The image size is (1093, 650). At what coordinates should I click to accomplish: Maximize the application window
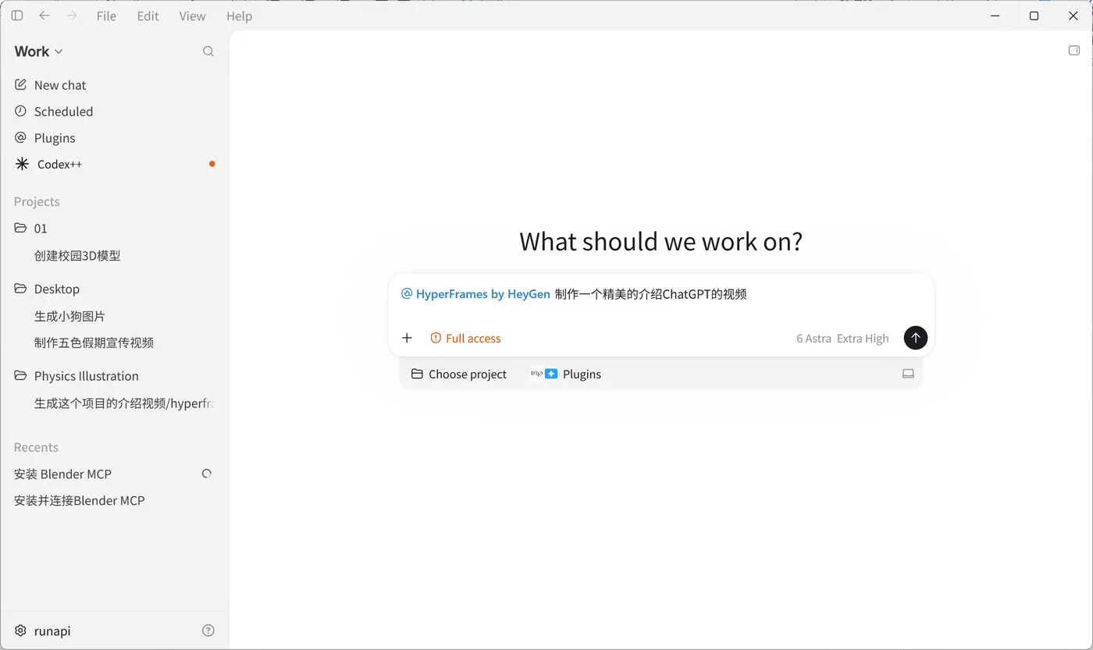1034,16
